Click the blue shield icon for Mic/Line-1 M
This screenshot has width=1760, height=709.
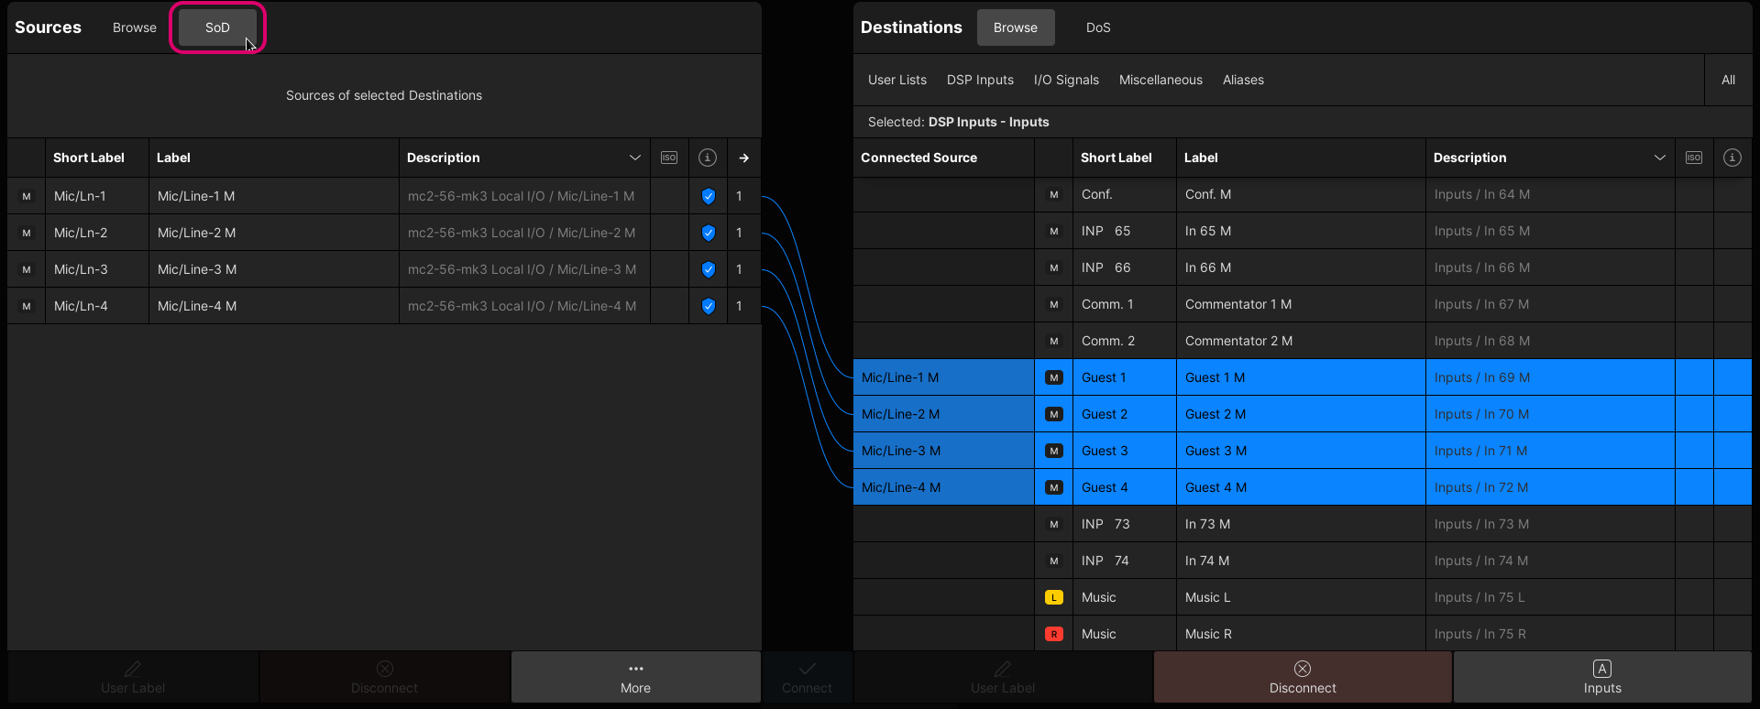click(x=708, y=196)
